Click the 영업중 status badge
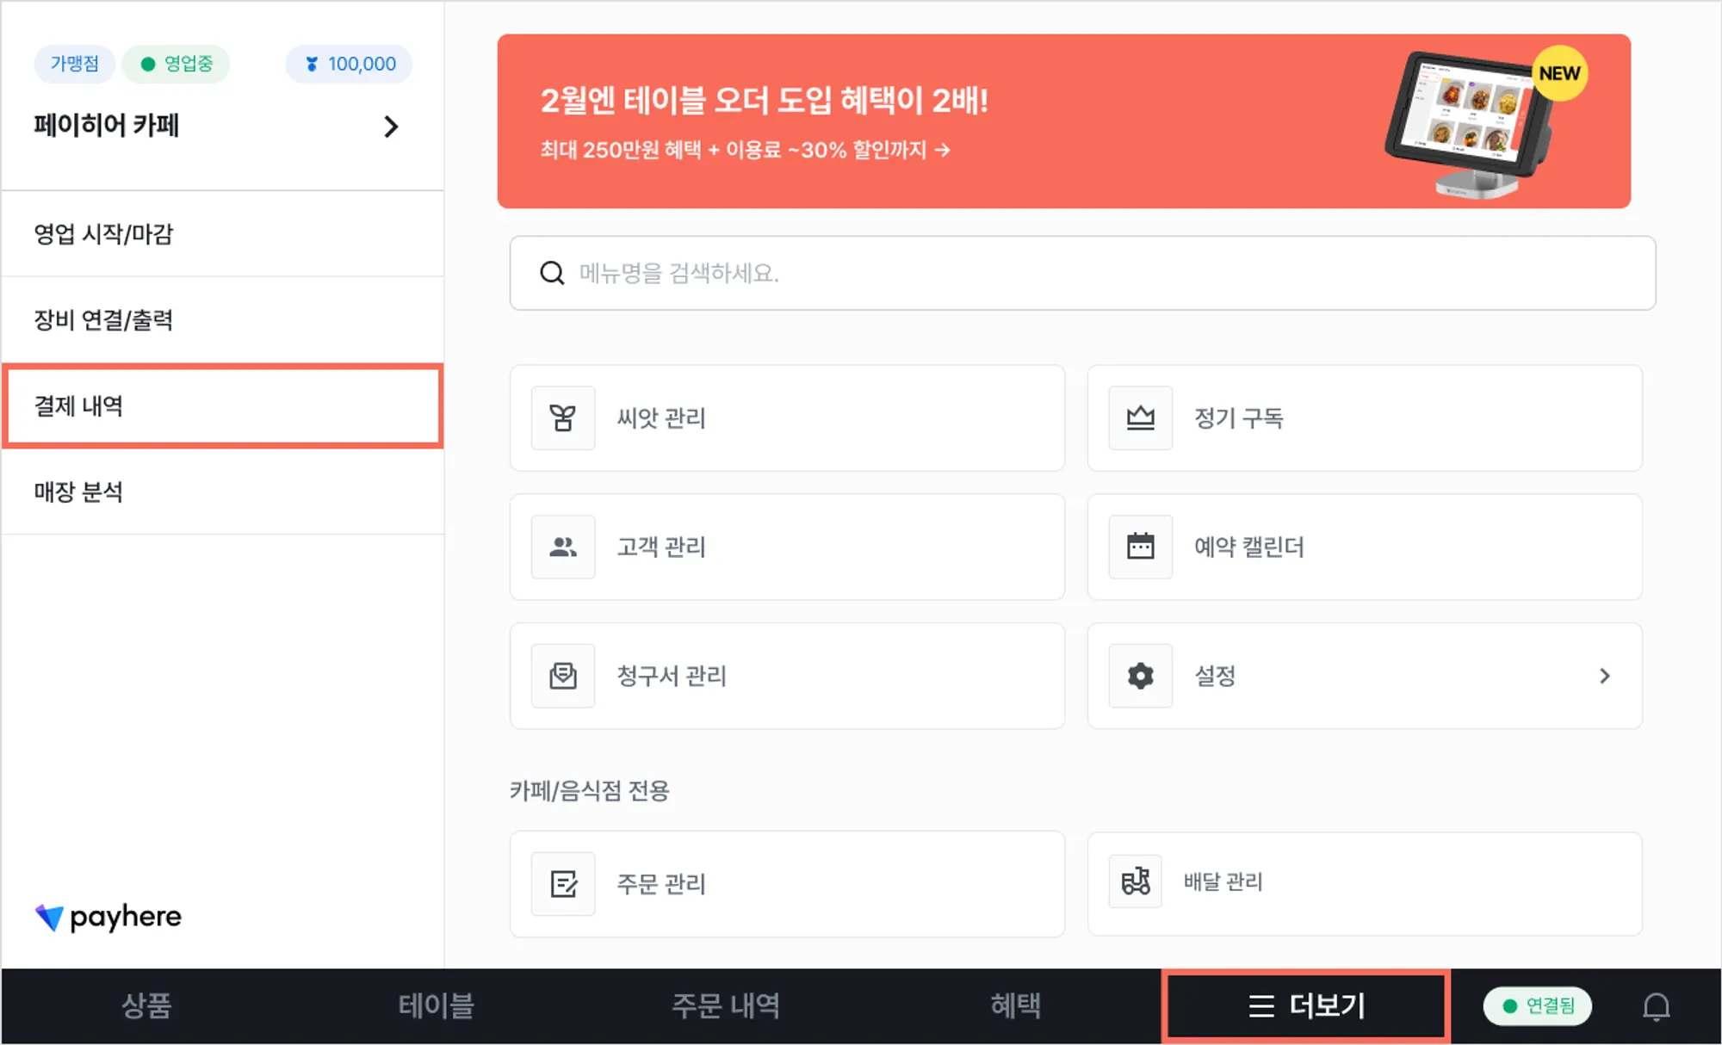 pyautogui.click(x=177, y=65)
